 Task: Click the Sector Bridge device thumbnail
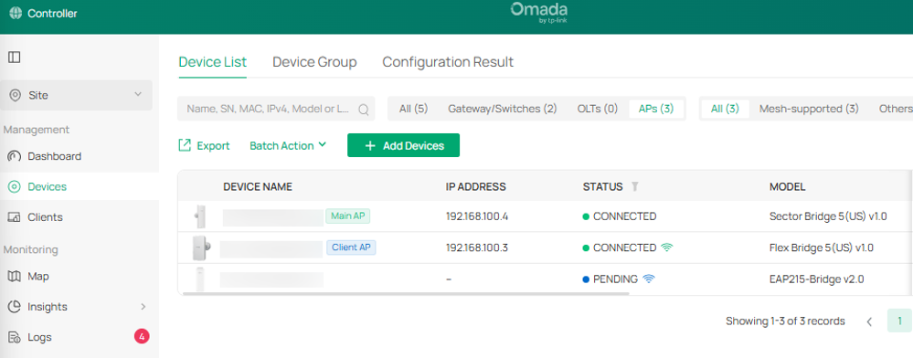[x=200, y=216]
